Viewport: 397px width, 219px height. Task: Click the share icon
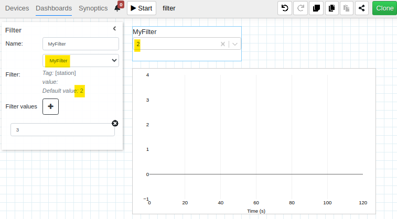click(361, 8)
